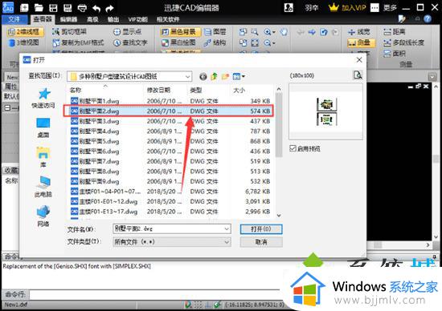Click the 打开(O) button
442x311 pixels.
tap(261, 229)
